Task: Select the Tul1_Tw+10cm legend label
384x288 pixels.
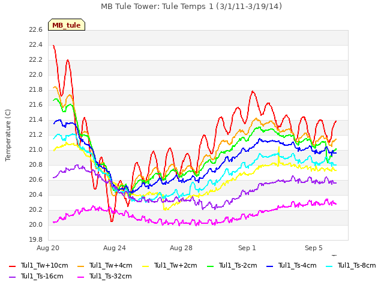Action: [x=44, y=265]
